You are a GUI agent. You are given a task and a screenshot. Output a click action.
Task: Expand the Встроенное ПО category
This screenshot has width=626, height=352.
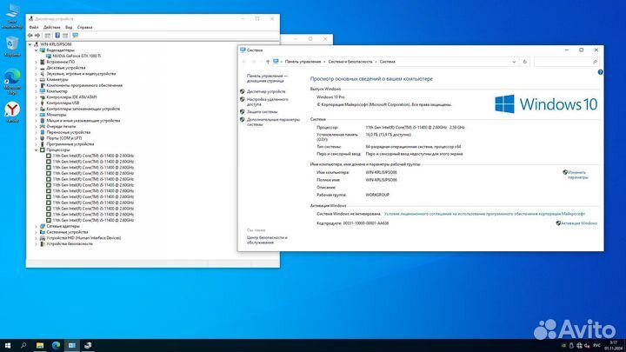point(36,62)
